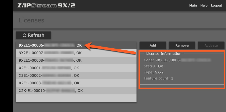Click the Status: OK field in License Information

point(154,66)
